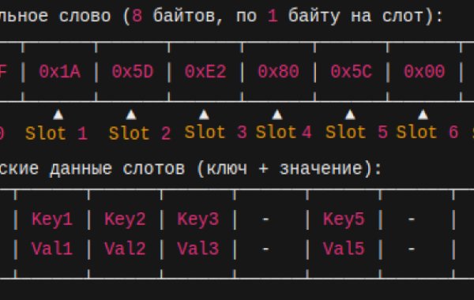Select the 0xE2 byte cell
474x300 pixels.
[x=205, y=72]
